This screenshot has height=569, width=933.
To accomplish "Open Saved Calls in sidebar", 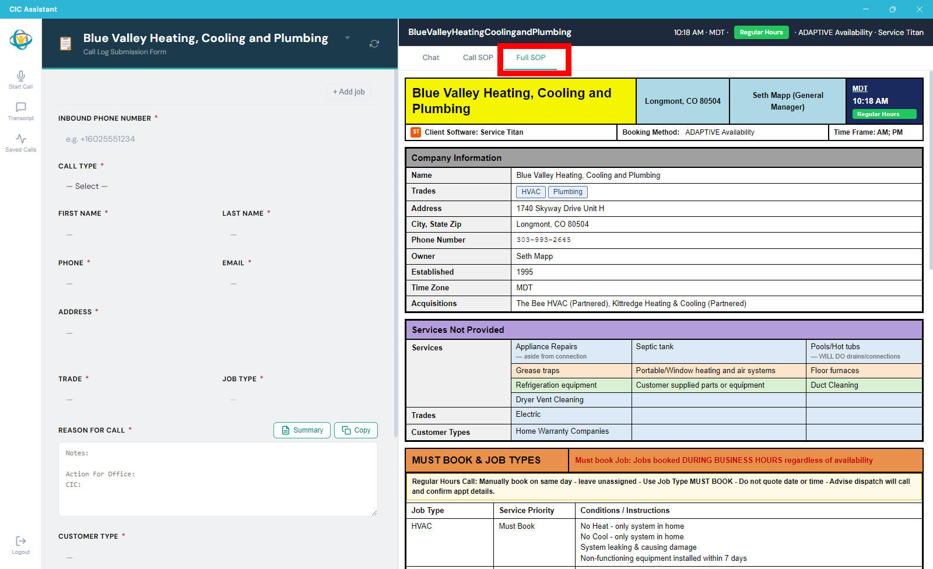I will (21, 143).
